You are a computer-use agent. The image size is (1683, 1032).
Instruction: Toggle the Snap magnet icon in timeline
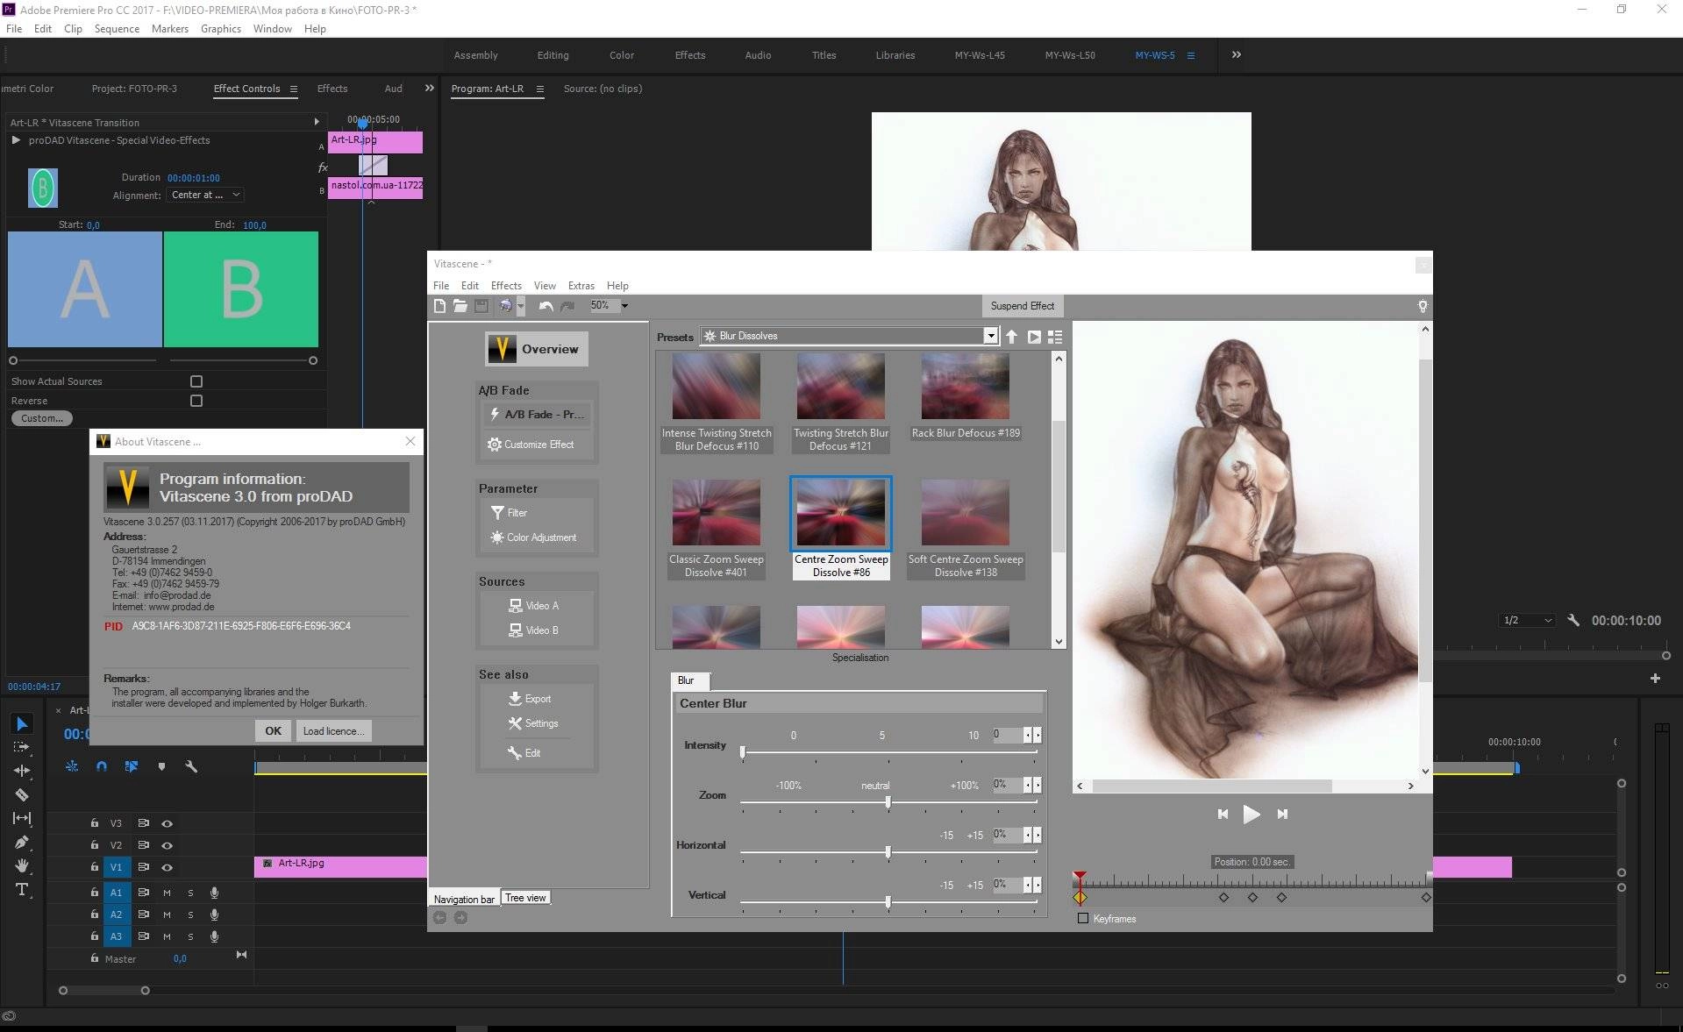tap(102, 766)
